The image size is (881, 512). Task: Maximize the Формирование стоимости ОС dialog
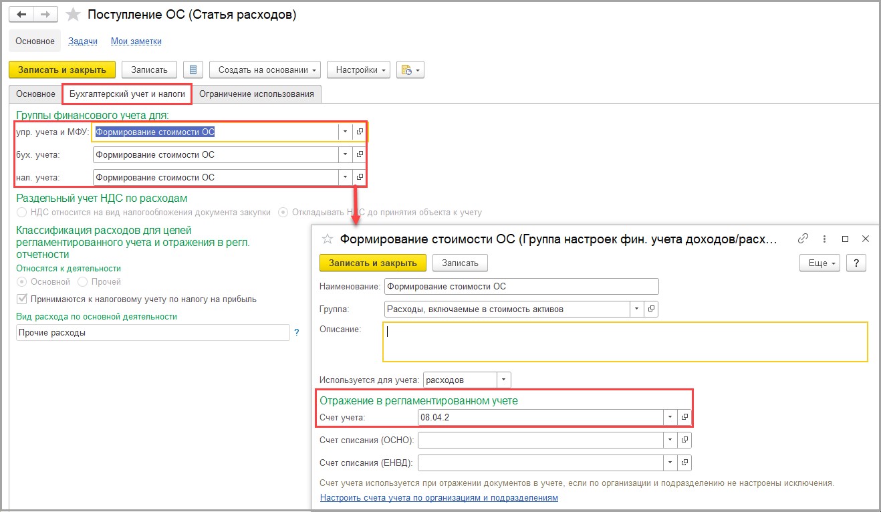(845, 239)
